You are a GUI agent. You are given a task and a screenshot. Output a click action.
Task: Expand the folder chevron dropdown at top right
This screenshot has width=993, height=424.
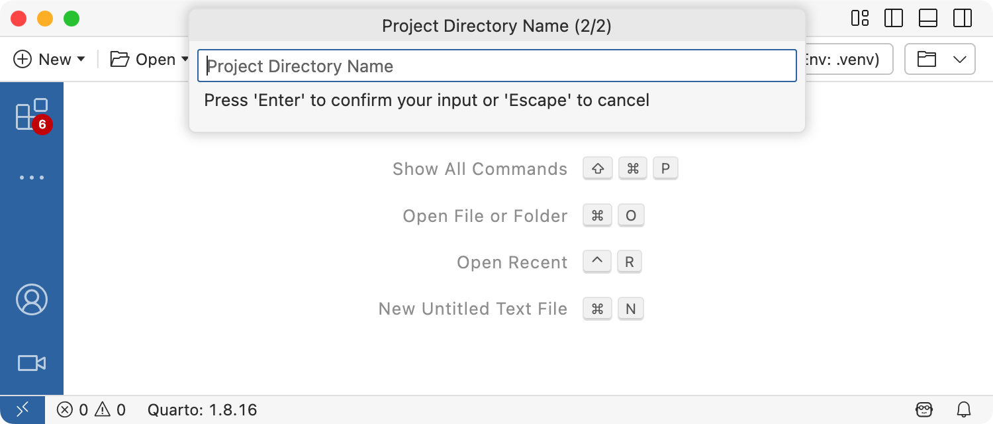(x=960, y=60)
